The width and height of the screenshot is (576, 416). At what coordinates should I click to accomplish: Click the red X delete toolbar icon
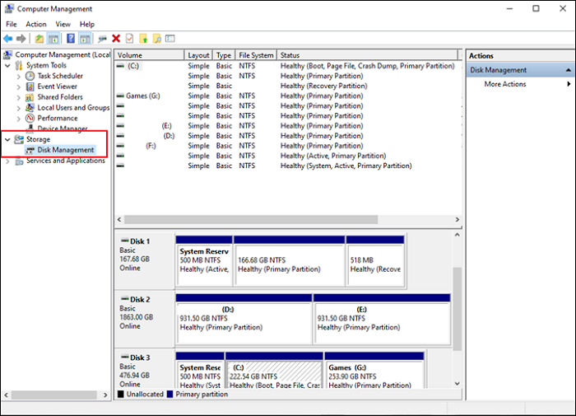pyautogui.click(x=116, y=38)
